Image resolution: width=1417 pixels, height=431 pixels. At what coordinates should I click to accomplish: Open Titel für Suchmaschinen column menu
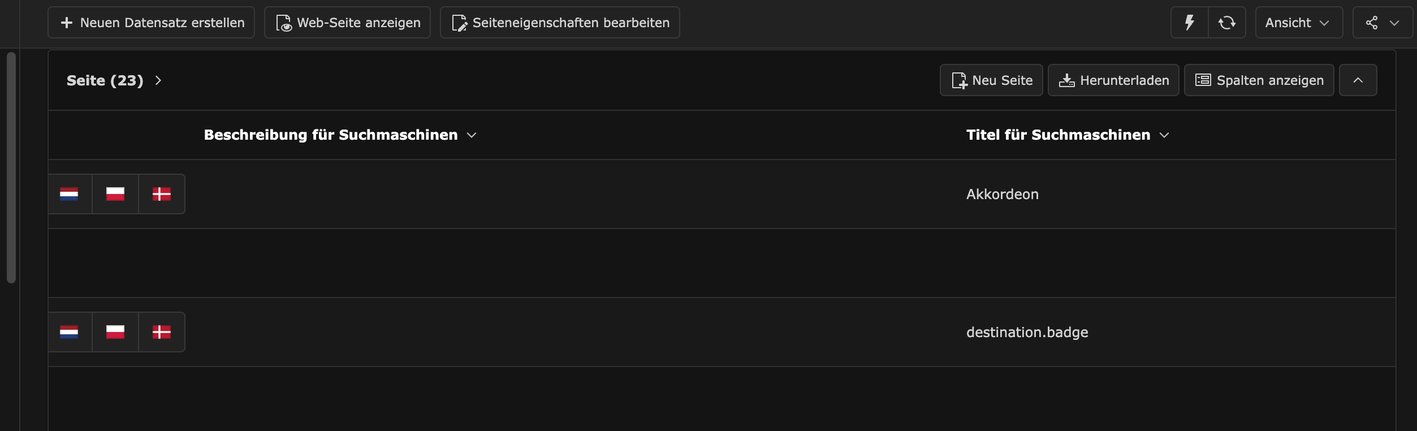coord(1067,135)
